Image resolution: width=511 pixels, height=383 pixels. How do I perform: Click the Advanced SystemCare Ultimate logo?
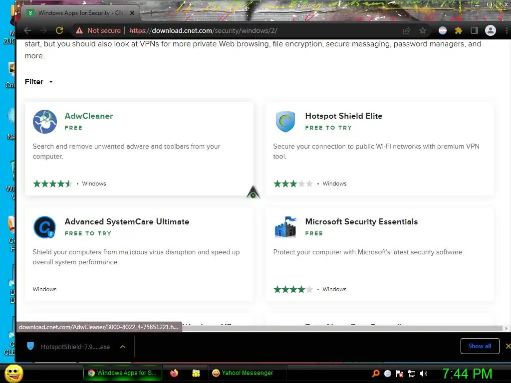44,227
